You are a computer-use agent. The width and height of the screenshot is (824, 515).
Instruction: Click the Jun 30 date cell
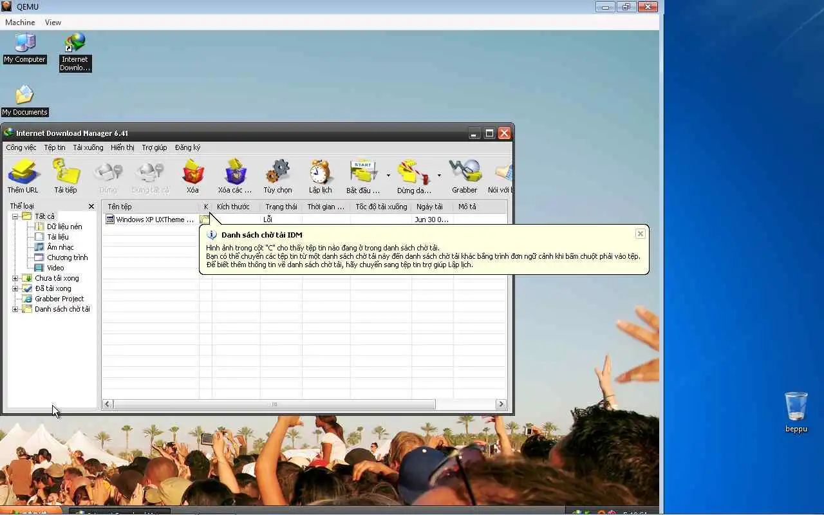coord(432,220)
